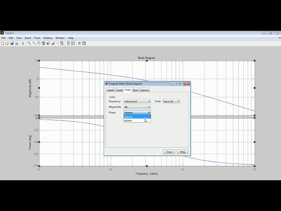This screenshot has width=281, height=211.
Task: Open the Frequency units dropdown
Action: point(137,102)
